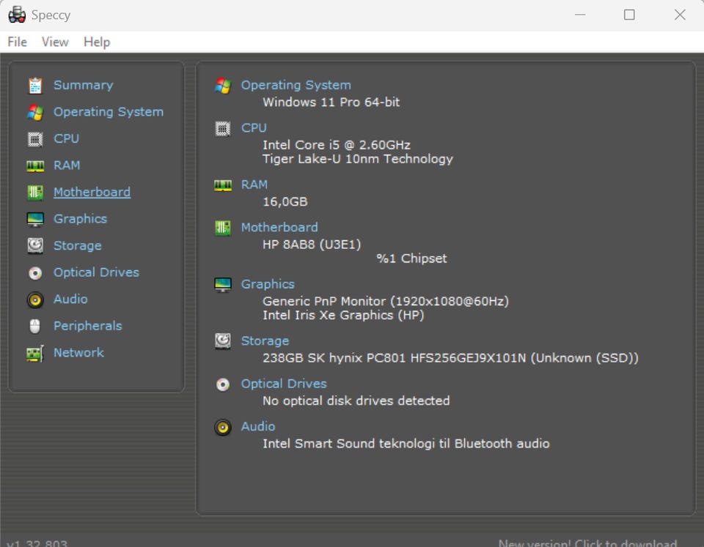Click the New version download notice
This screenshot has width=704, height=547.
point(587,543)
